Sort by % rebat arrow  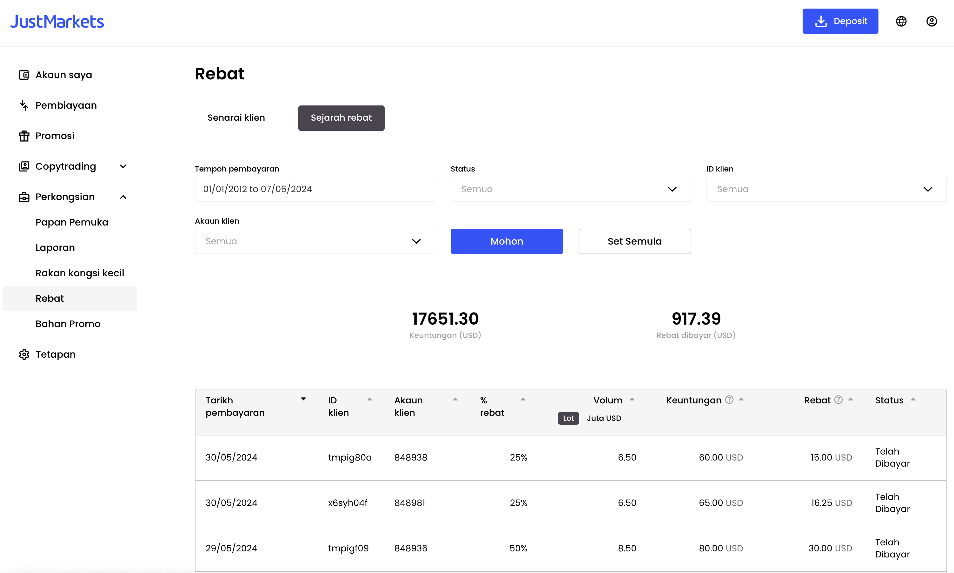point(523,399)
